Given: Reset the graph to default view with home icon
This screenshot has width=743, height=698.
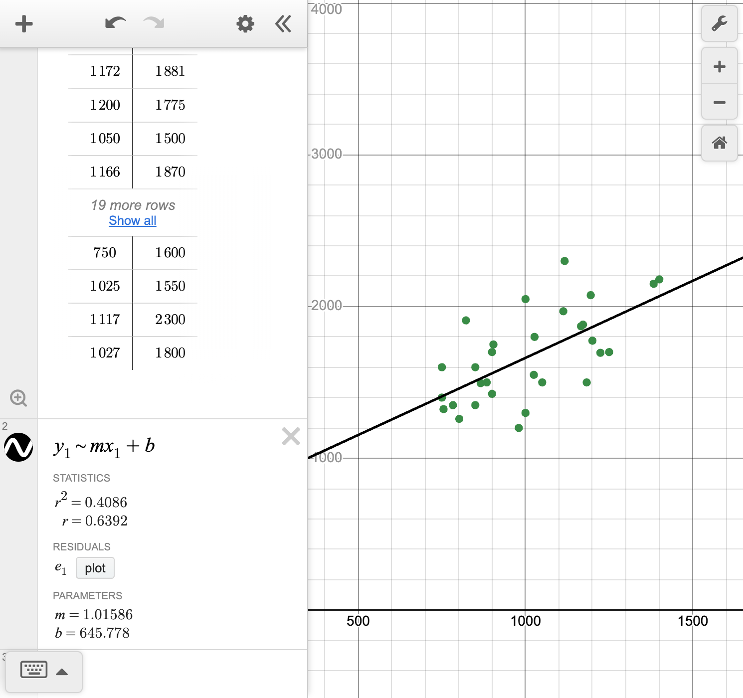Looking at the screenshot, I should 719,143.
